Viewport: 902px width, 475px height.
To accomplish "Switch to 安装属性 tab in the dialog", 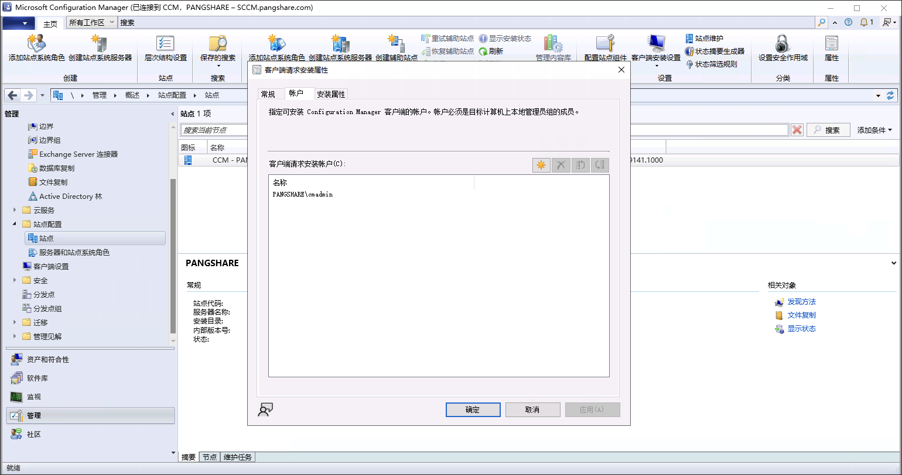I will point(331,94).
